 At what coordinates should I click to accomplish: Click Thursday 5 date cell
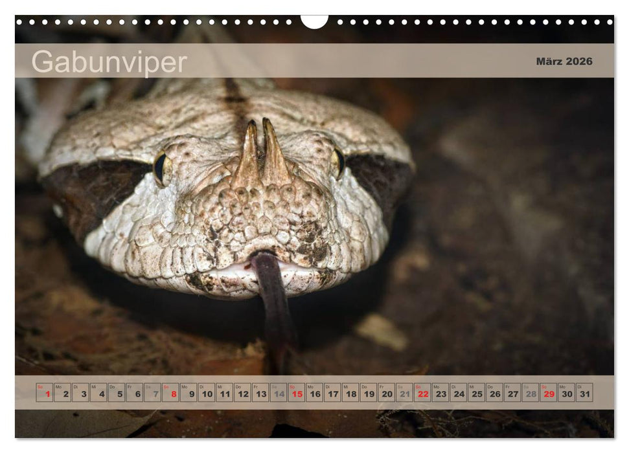pyautogui.click(x=117, y=393)
